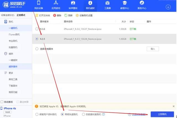This screenshot has height=118, width=177.
Task: Click the 固件版本 column header
Action: (44, 21)
